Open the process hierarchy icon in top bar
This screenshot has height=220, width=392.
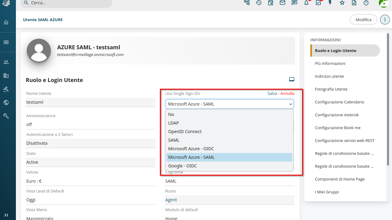247,3
